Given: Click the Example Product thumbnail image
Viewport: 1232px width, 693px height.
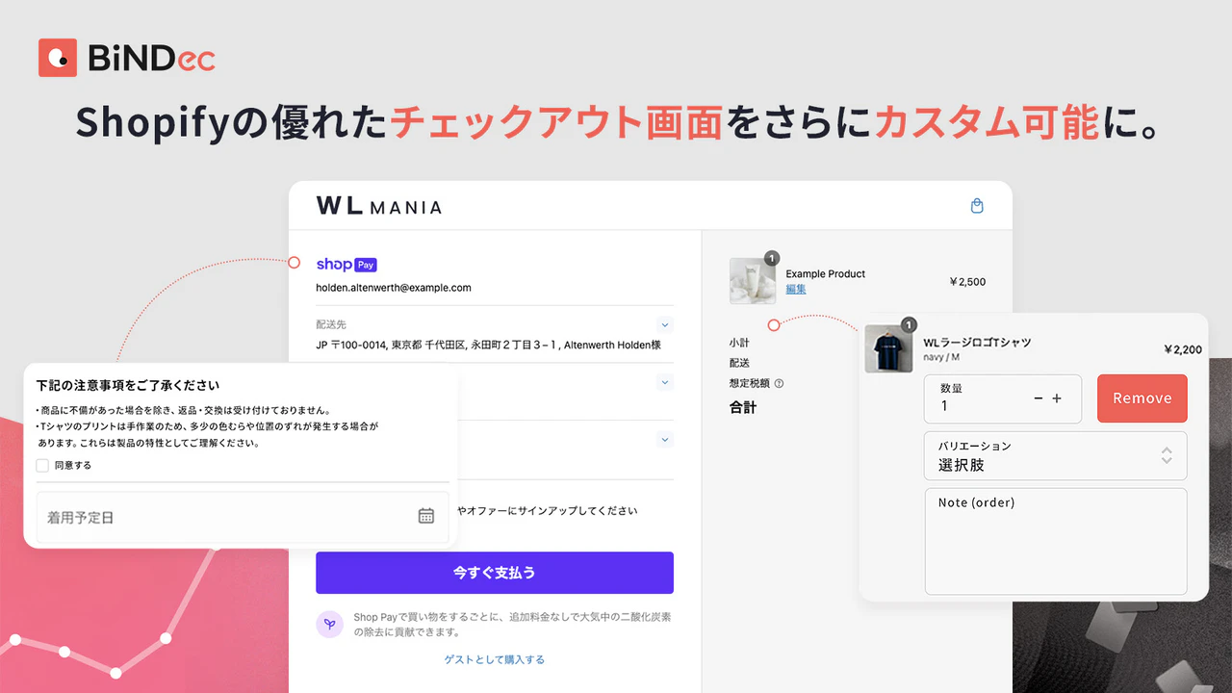Looking at the screenshot, I should pos(753,281).
